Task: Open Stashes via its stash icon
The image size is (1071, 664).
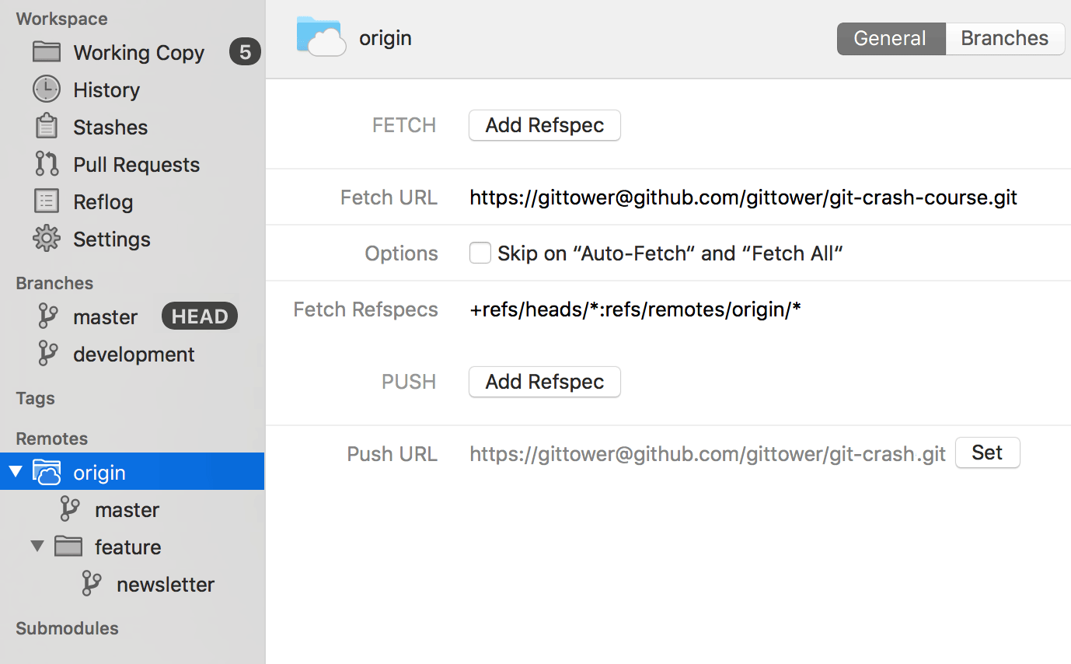Action: (45, 127)
